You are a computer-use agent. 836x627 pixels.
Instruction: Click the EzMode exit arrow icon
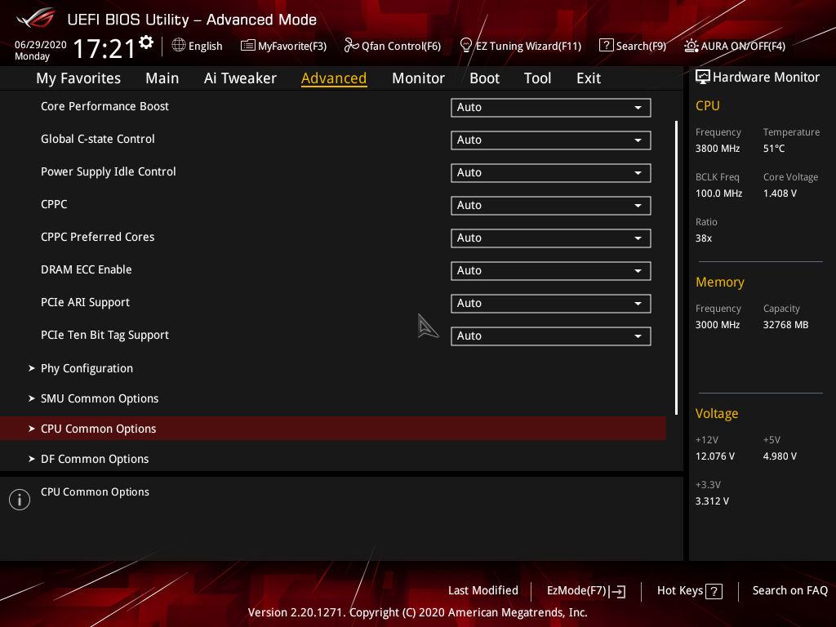point(618,591)
